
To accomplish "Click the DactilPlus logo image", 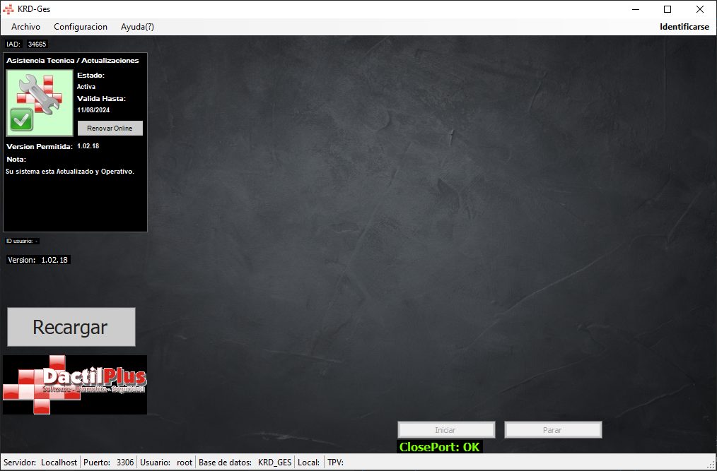I will point(75,385).
